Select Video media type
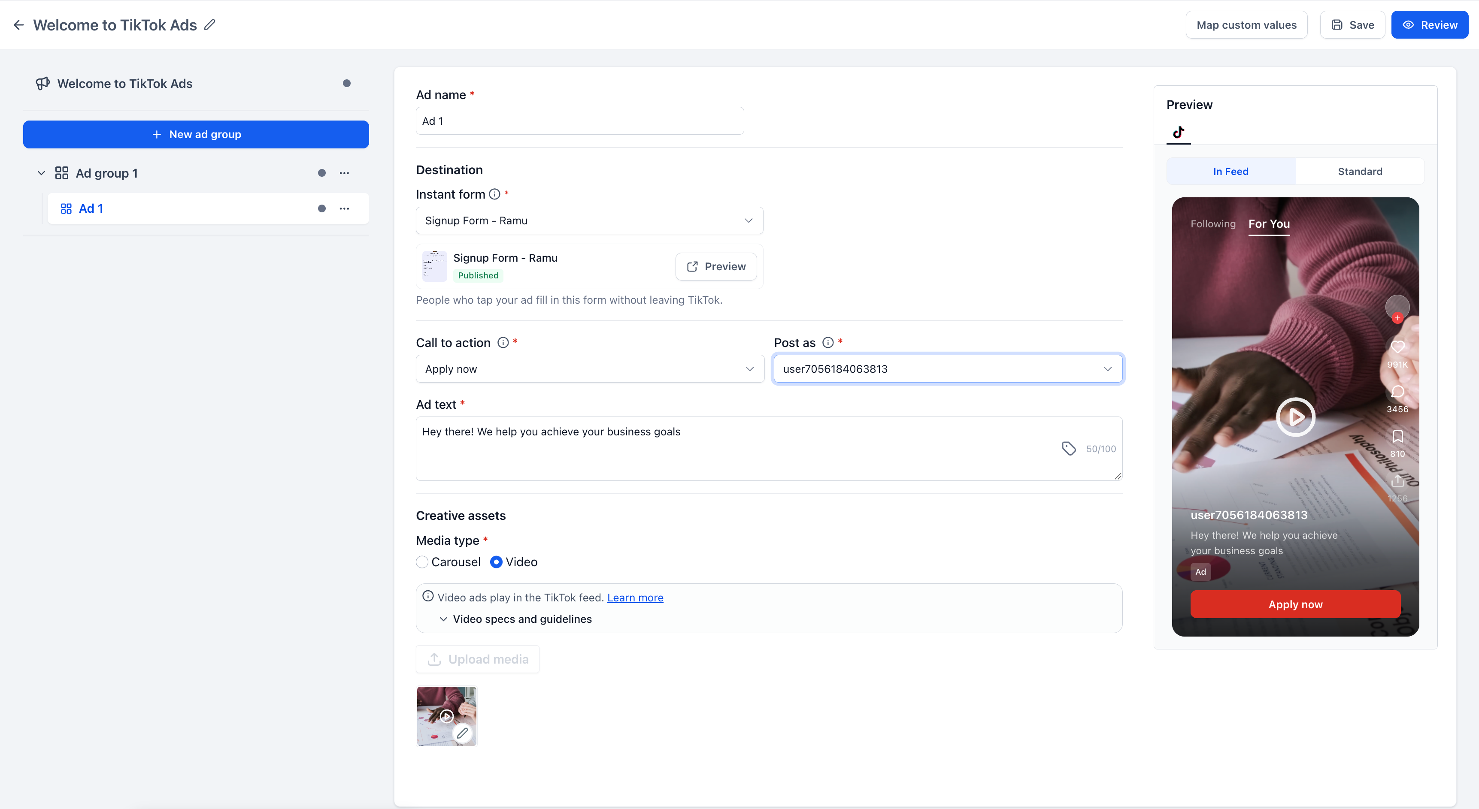1479x809 pixels. pos(496,561)
